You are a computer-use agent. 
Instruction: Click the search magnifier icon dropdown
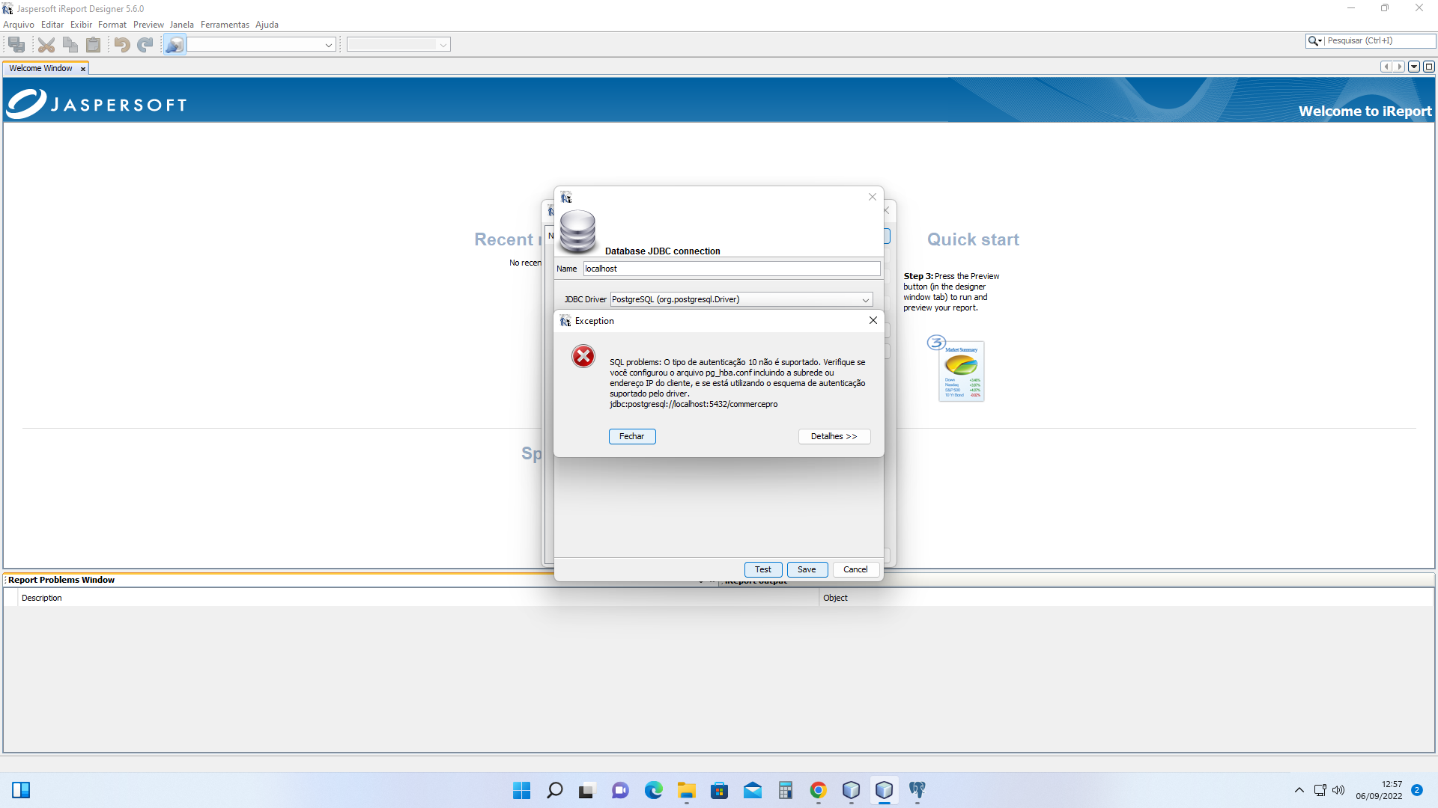click(1314, 41)
